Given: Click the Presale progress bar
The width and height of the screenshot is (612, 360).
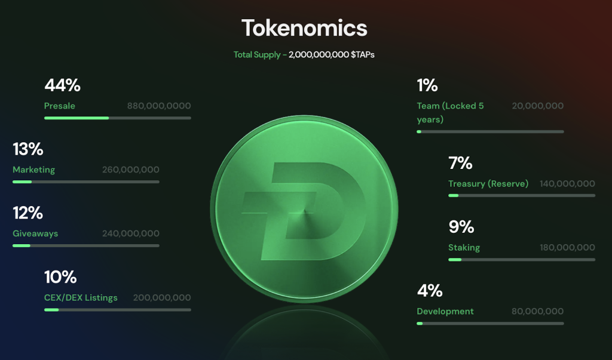Looking at the screenshot, I should (x=118, y=118).
